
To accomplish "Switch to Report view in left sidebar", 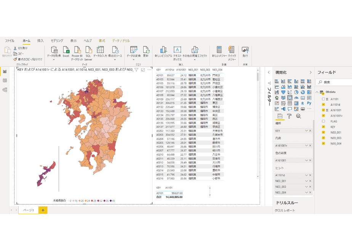I will tap(5, 71).
